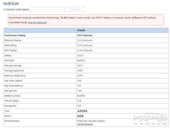Viewport: 170px width, 128px height.
Task: Select the WN7 Rating label
Action: click(11, 50)
